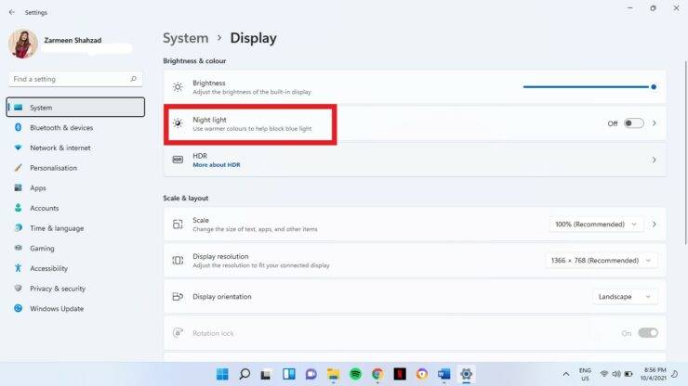Click the back arrow in Settings title bar

coord(10,12)
